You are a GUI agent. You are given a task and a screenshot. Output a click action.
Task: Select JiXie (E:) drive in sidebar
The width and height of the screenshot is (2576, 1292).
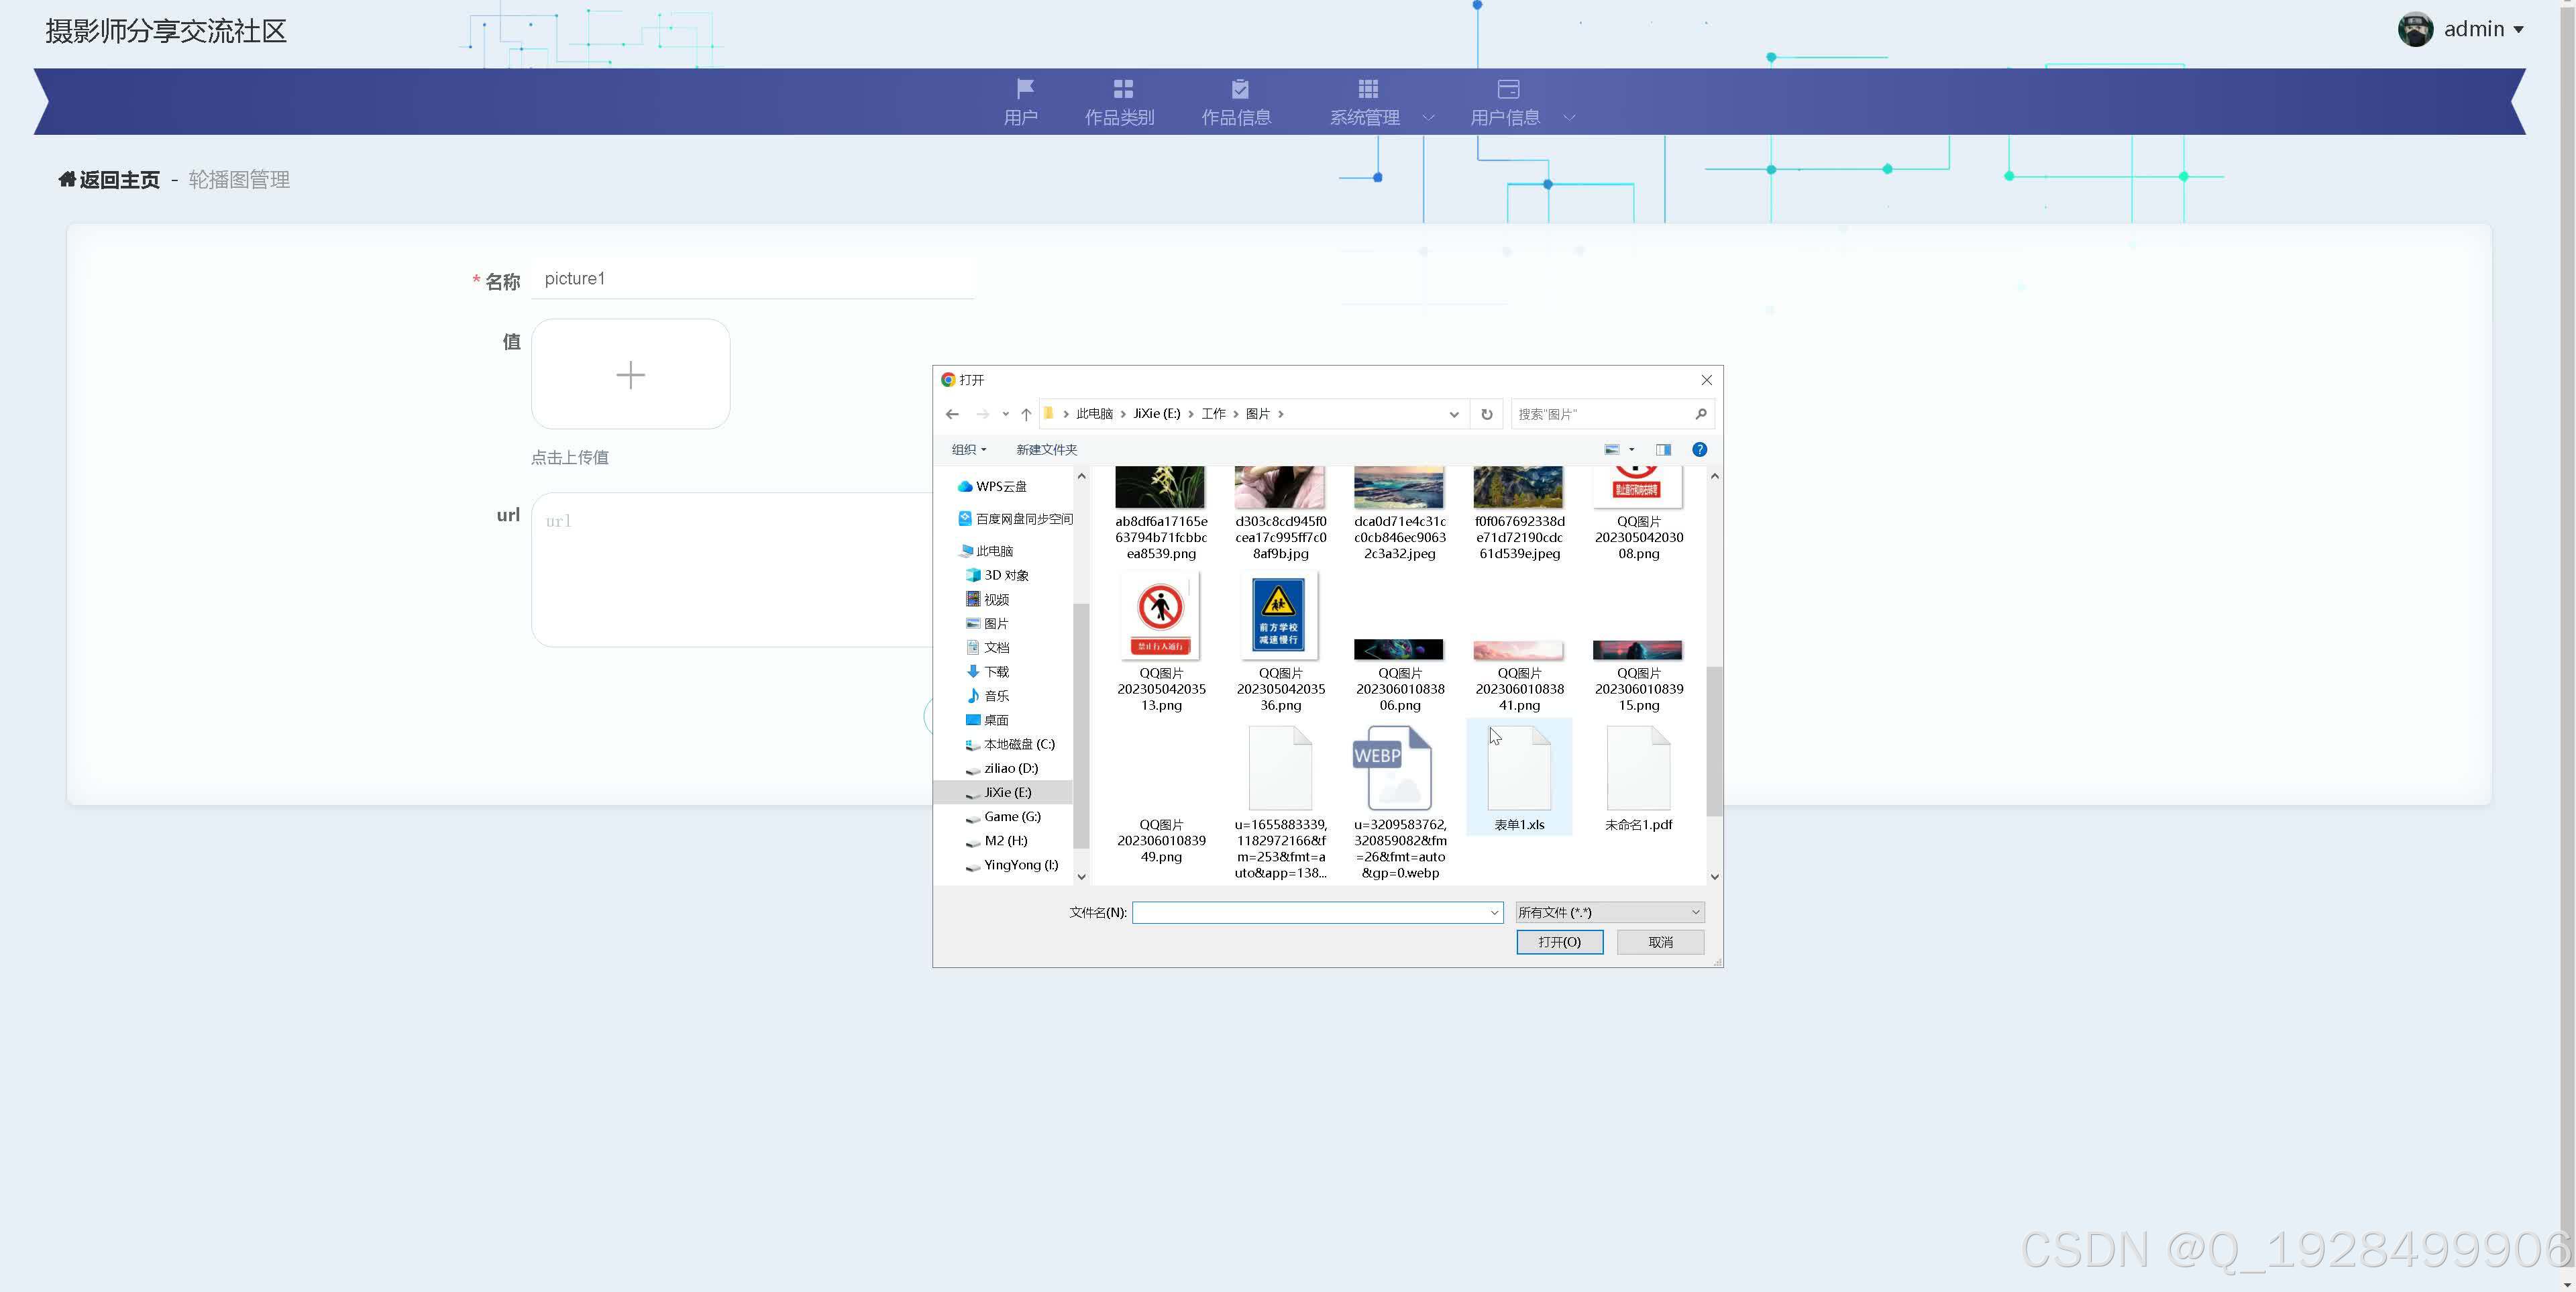pyautogui.click(x=1007, y=792)
